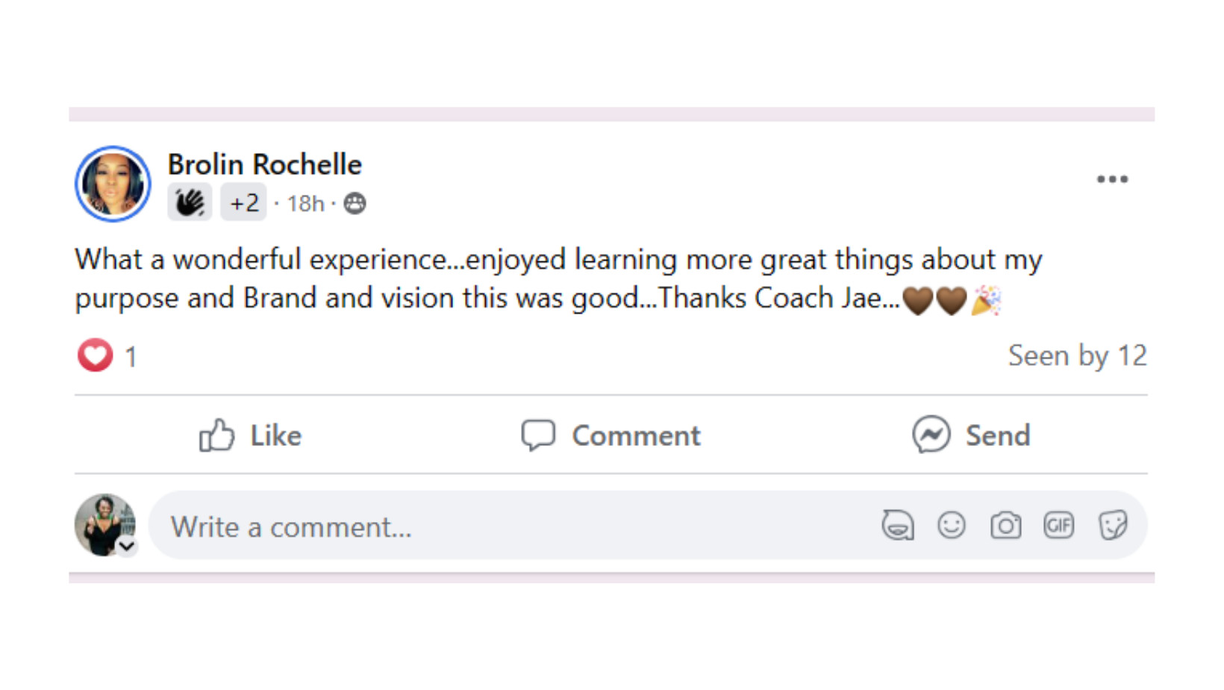Open the +2 badges indicator
This screenshot has height=690, width=1224.
(x=243, y=202)
